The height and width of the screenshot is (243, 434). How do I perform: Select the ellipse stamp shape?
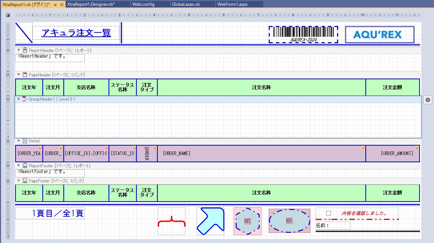[289, 221]
